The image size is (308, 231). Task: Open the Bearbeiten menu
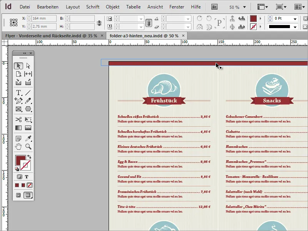[48, 7]
